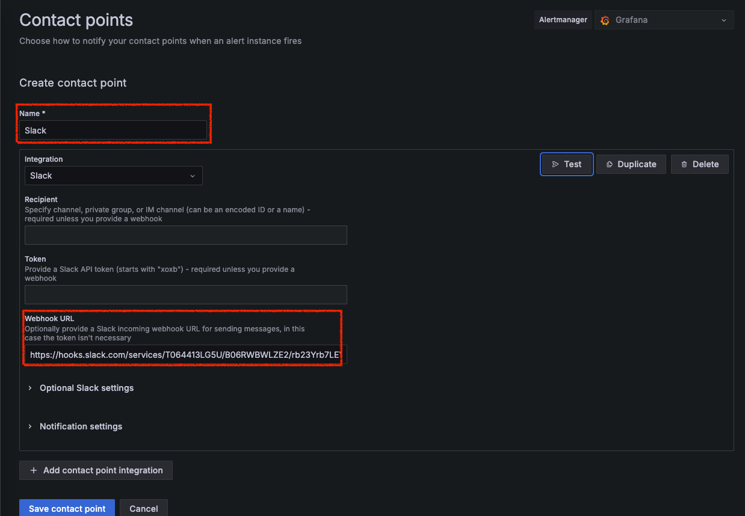Viewport: 745px width, 516px height.
Task: Click the play icon on Test button
Action: [555, 164]
